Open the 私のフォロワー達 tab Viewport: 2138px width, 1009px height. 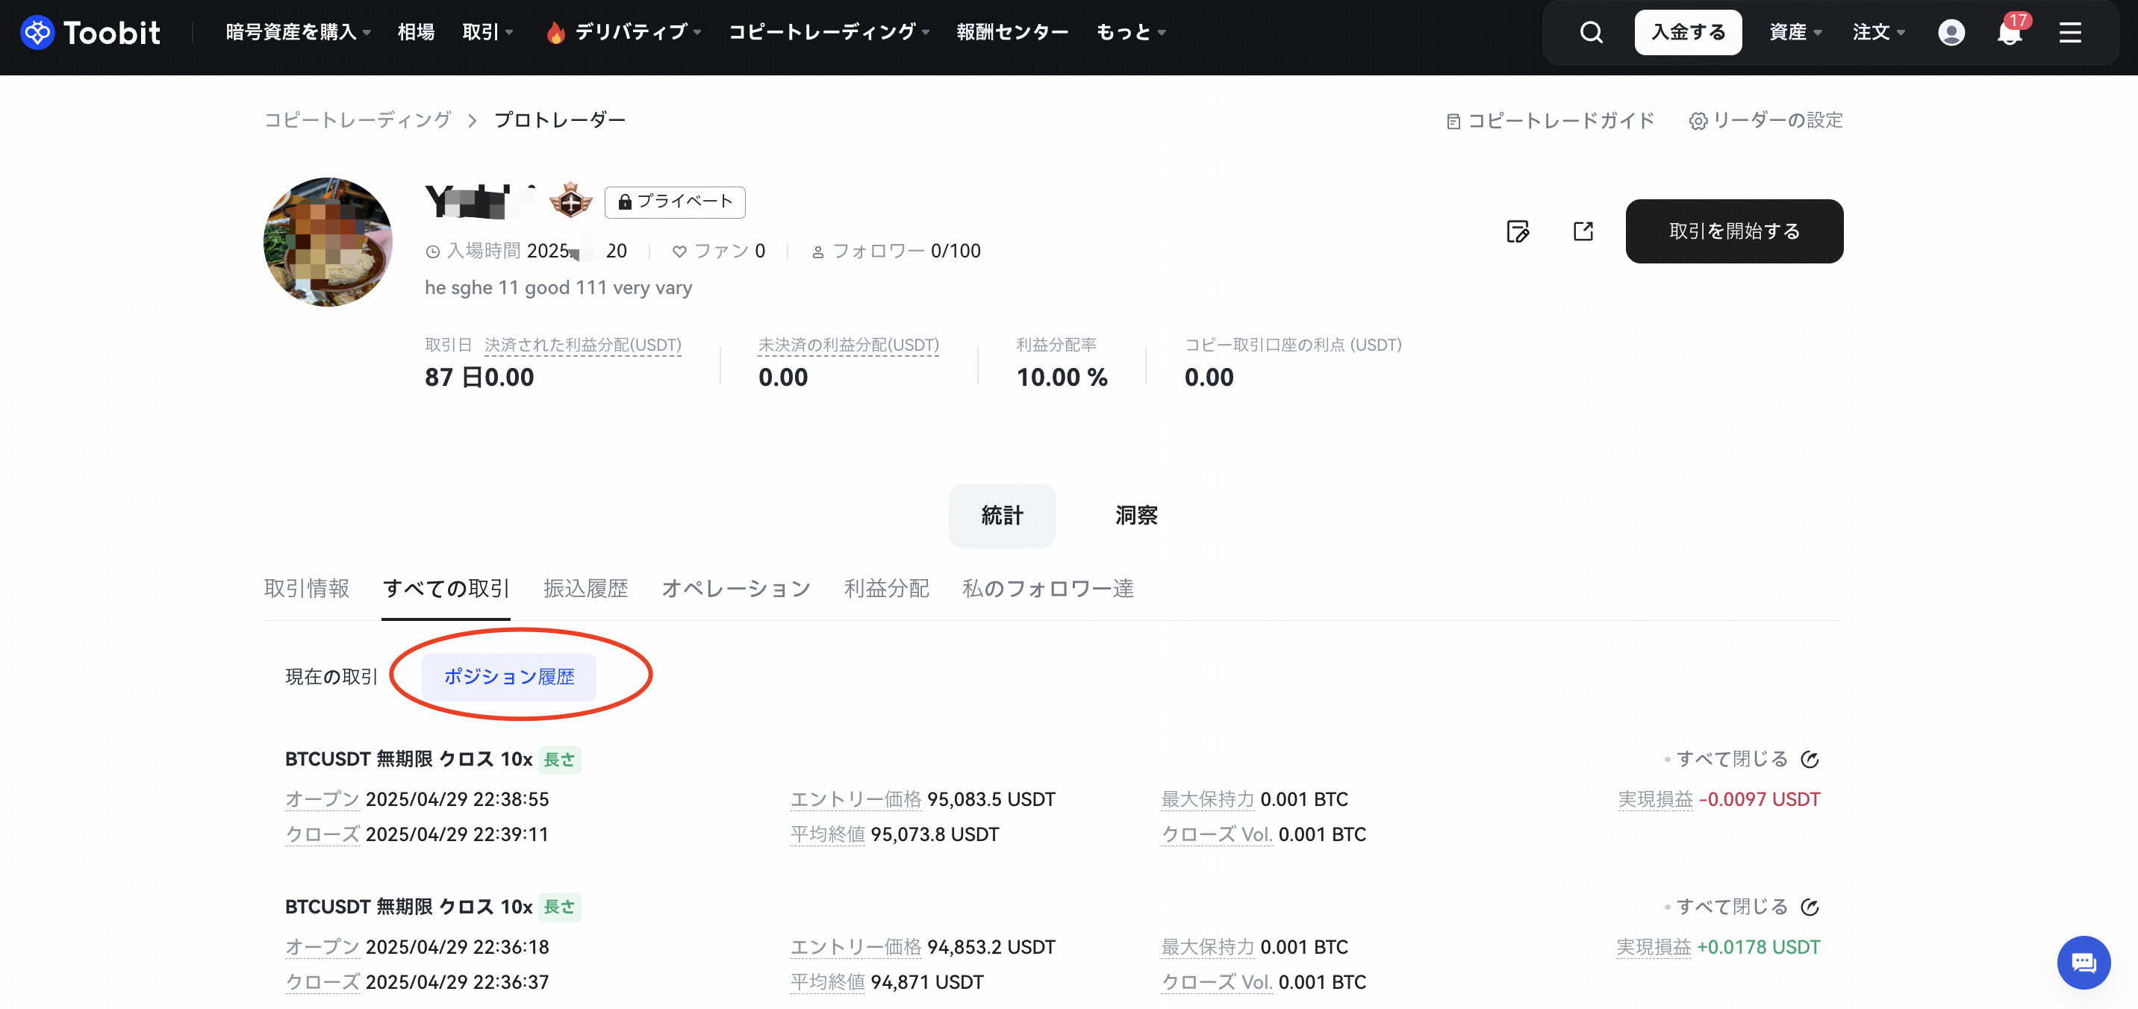(x=1047, y=588)
